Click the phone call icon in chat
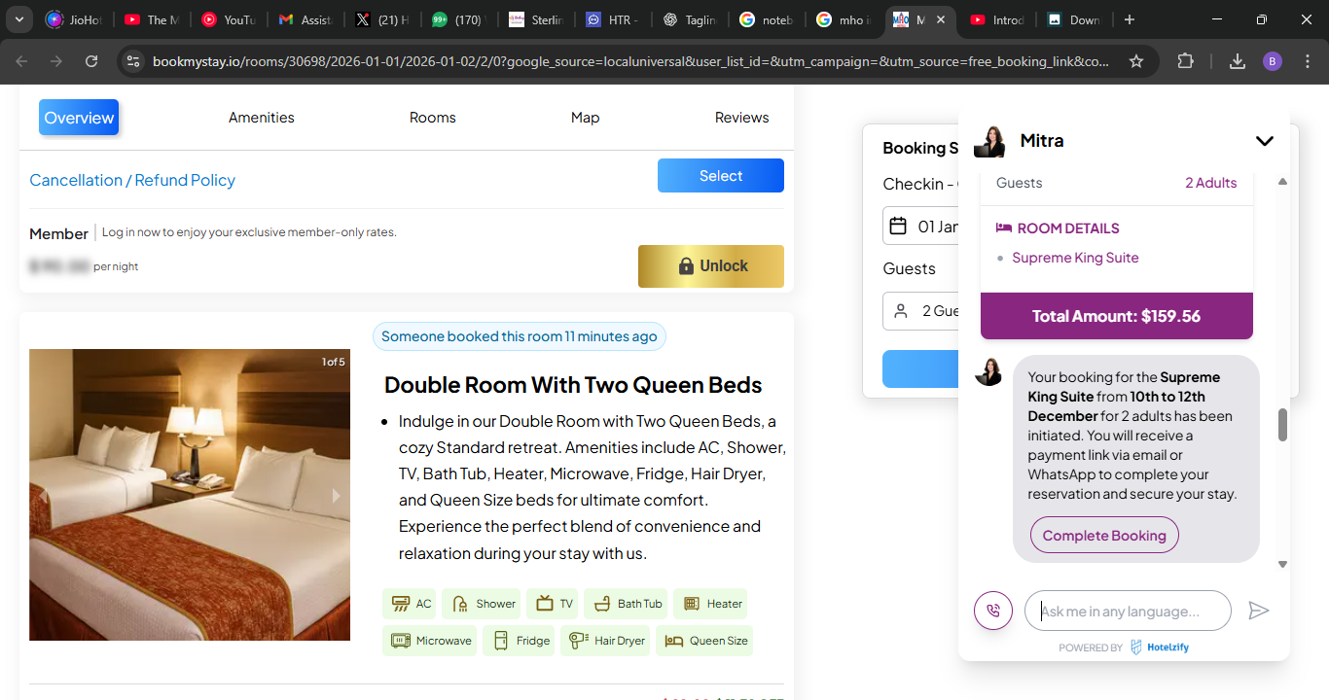Viewport: 1329px width, 700px height. 993,611
